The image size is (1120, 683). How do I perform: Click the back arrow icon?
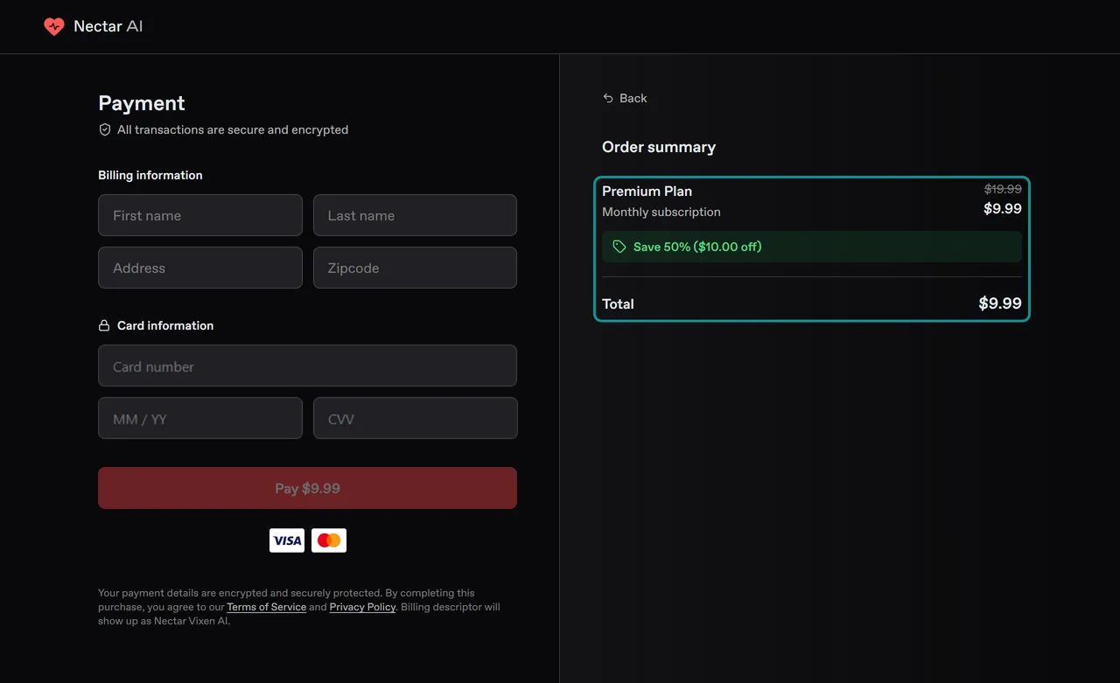point(608,98)
